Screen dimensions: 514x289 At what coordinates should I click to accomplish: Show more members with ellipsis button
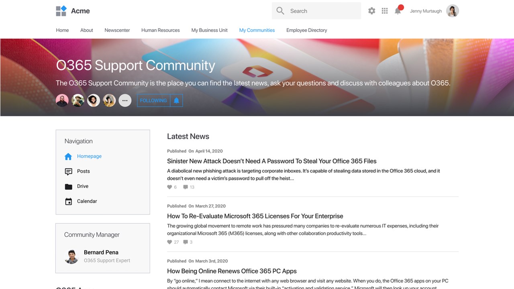point(125,100)
